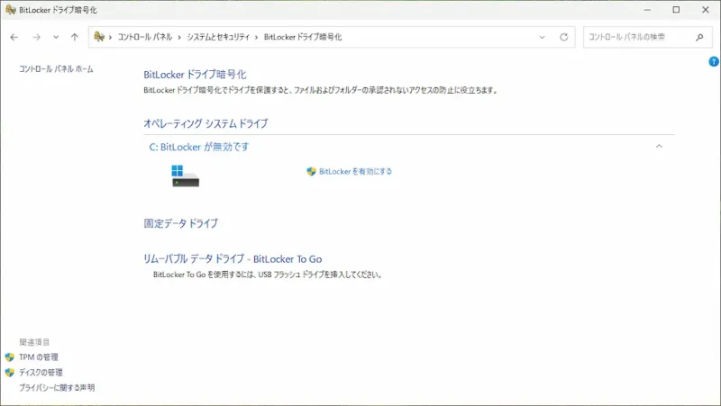Click the forward navigation arrow

pyautogui.click(x=36, y=37)
